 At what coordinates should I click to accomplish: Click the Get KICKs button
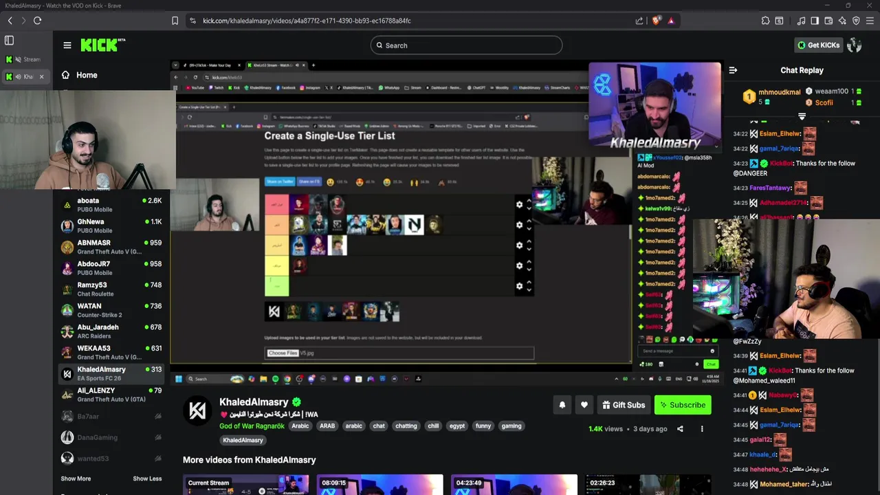[818, 45]
